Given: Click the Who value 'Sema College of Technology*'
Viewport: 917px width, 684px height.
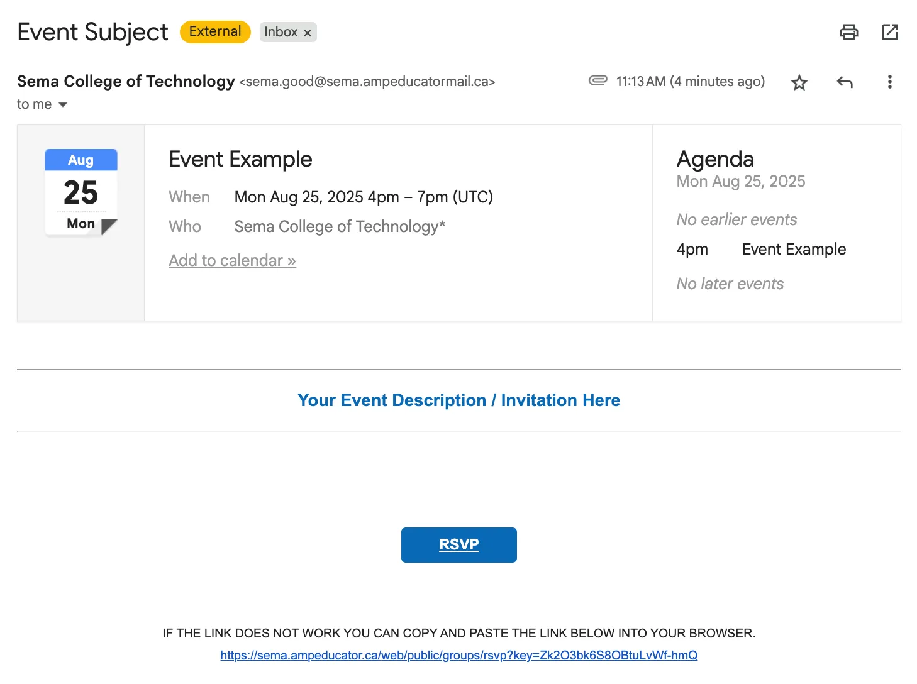Looking at the screenshot, I should [340, 227].
